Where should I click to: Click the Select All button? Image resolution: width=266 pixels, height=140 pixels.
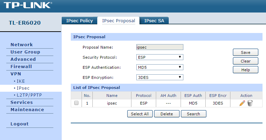pyautogui.click(x=140, y=114)
